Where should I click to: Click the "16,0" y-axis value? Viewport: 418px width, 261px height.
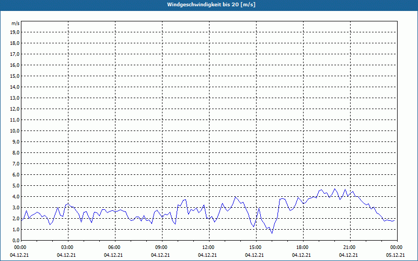[x=15, y=65]
